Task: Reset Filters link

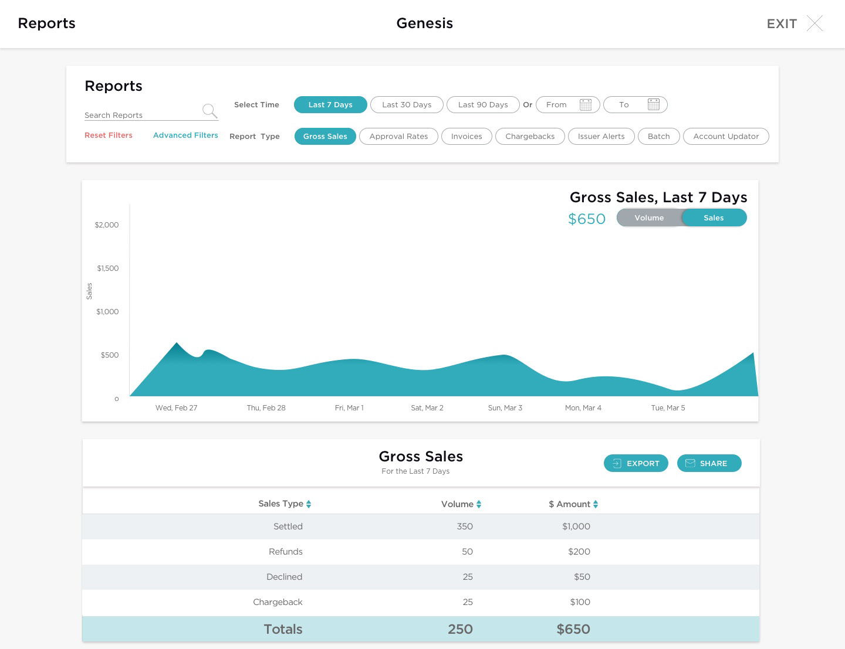Action: (109, 135)
